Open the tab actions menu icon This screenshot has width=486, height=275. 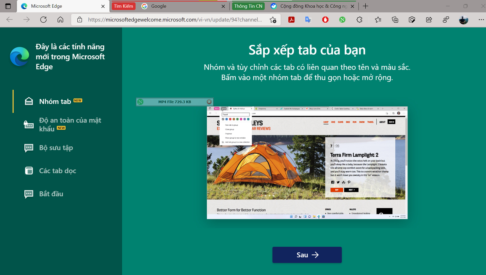(x=8, y=6)
